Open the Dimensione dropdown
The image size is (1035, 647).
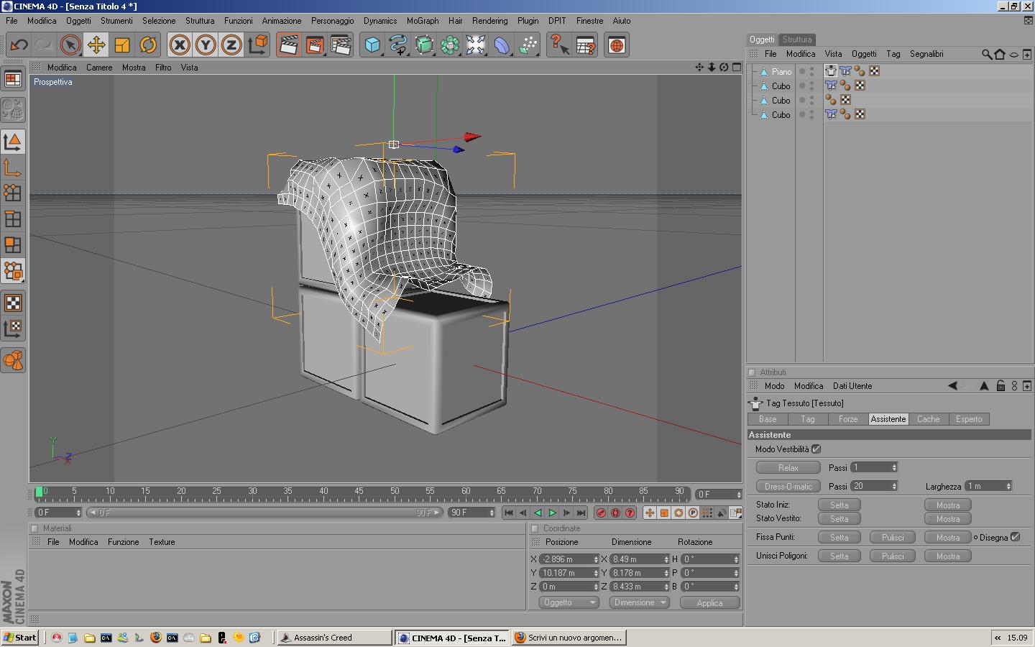click(639, 602)
